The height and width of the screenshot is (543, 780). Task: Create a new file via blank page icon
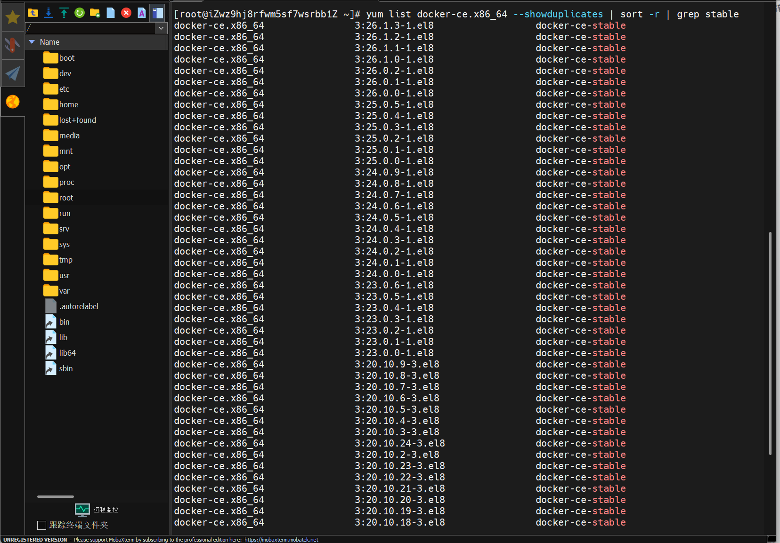point(111,13)
